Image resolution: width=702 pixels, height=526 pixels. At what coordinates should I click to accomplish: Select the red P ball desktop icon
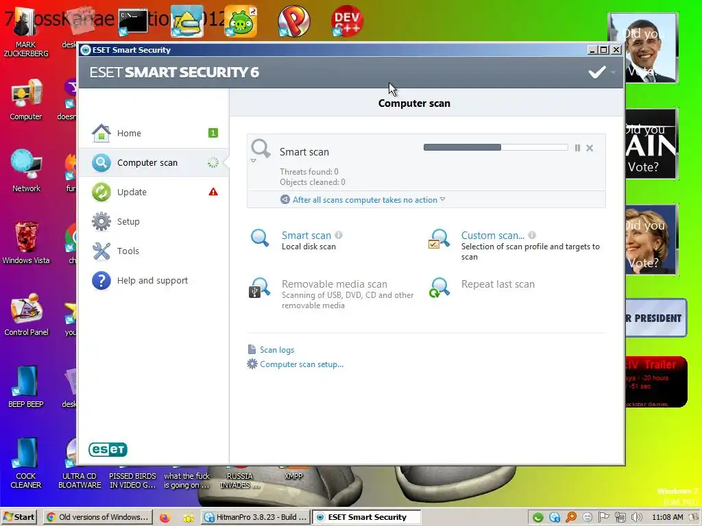293,21
